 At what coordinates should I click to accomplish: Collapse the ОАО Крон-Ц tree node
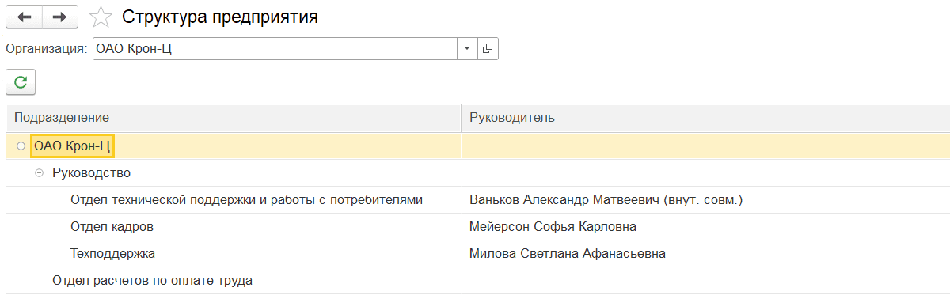tap(21, 146)
